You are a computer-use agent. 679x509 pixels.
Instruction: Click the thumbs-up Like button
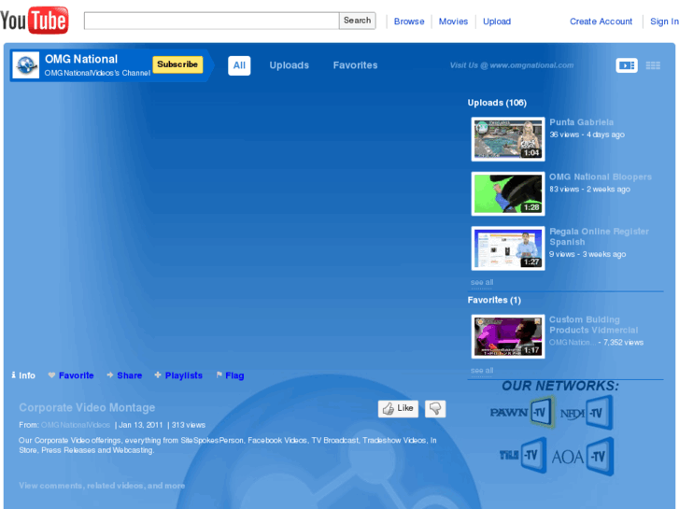398,408
